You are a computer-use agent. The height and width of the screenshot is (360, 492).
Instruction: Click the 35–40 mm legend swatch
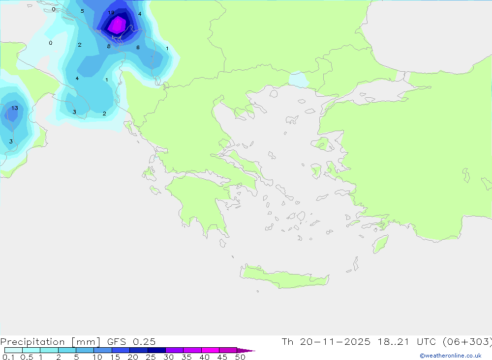[192, 350]
